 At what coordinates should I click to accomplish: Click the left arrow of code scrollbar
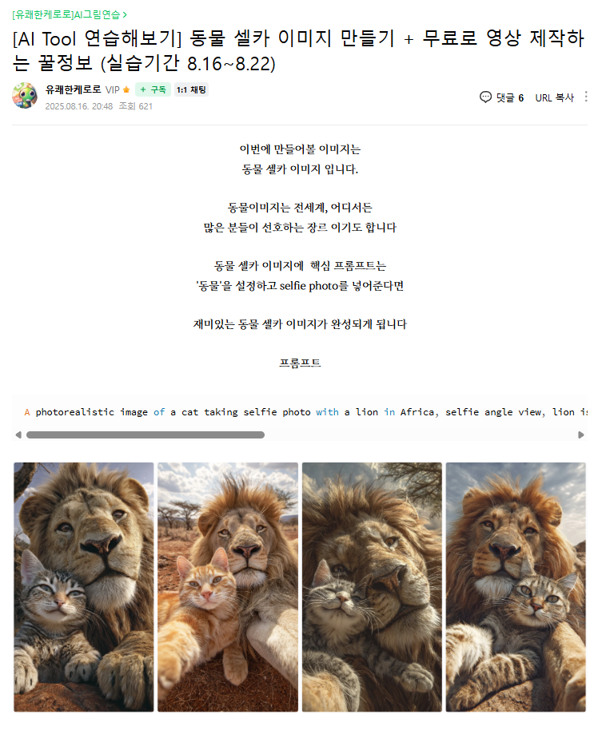click(x=18, y=434)
